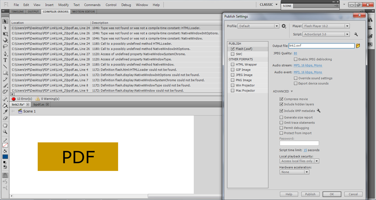Select the Bone tool

pyautogui.click(x=5, y=99)
